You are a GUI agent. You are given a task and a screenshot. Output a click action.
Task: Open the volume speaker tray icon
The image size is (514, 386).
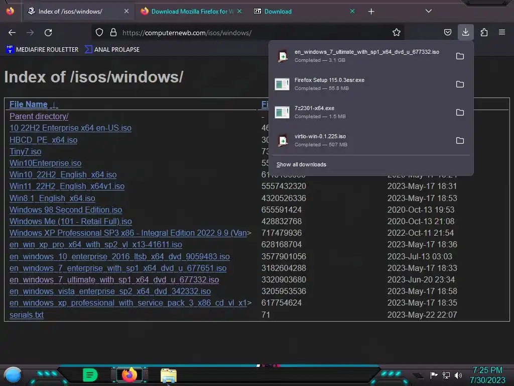click(x=458, y=375)
